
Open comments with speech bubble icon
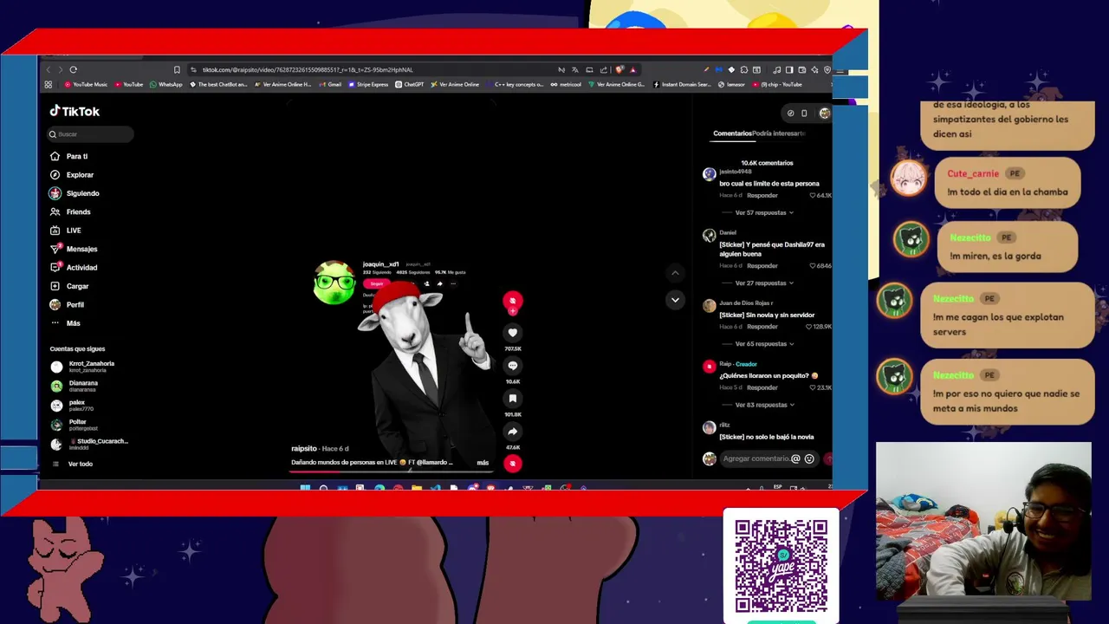point(513,366)
